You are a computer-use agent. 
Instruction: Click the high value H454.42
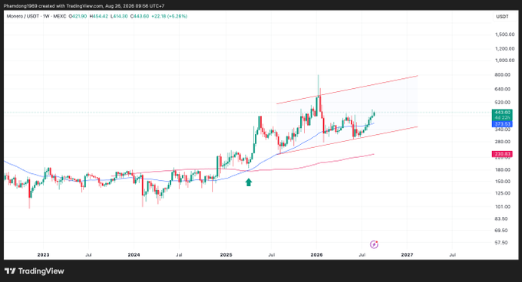click(x=98, y=16)
